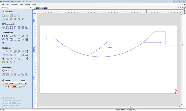This screenshot has height=111, width=186.
Task: Open the Layers dropdown Scale1_208X
Action: (x=11, y=84)
